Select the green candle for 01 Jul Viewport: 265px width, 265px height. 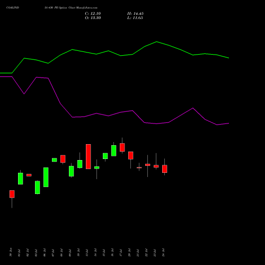click(x=21, y=179)
